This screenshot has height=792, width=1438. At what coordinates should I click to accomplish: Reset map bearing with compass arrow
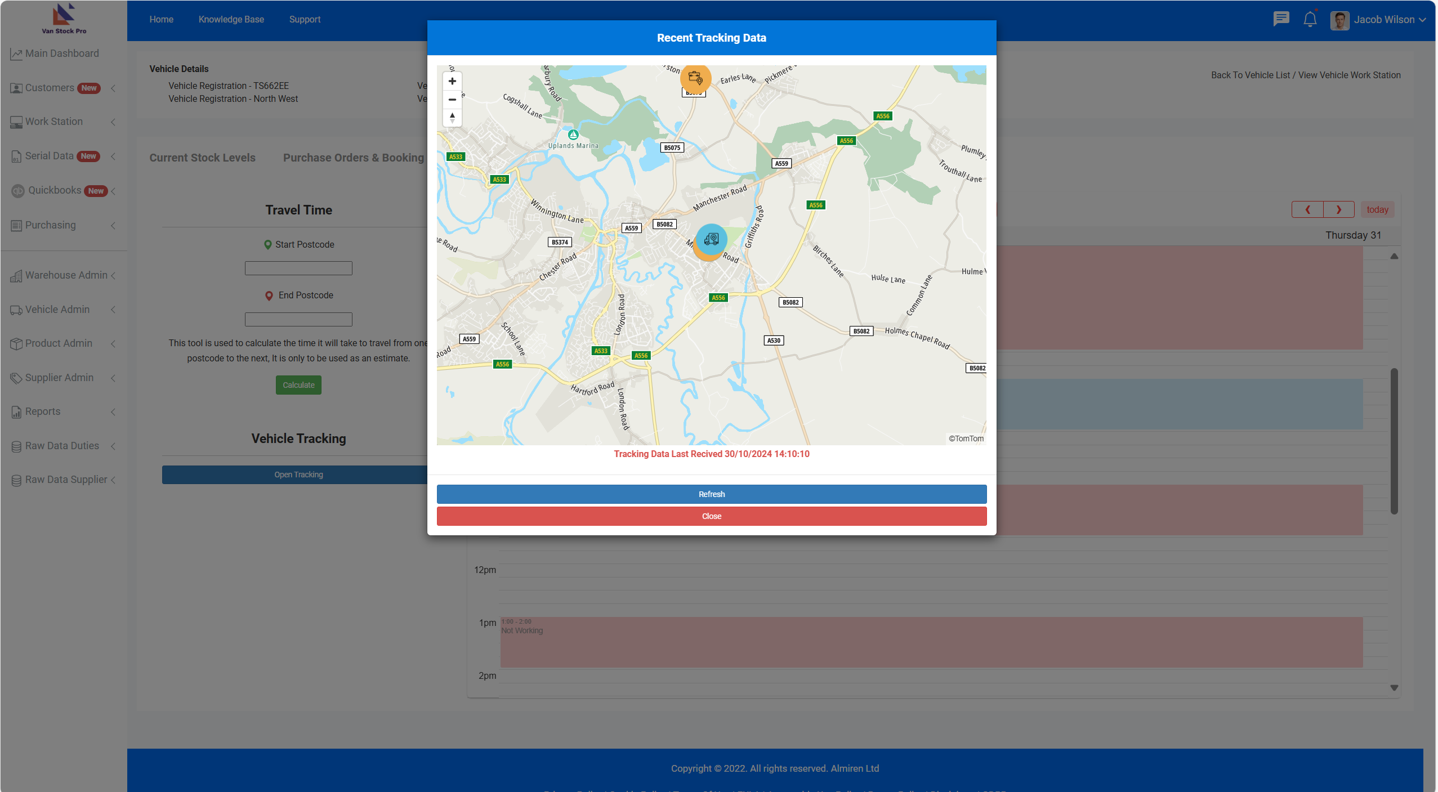click(452, 118)
